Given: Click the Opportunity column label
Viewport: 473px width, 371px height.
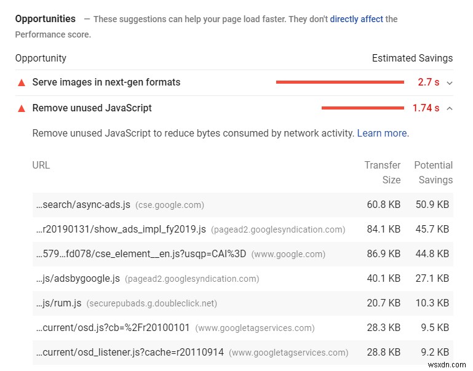Looking at the screenshot, I should [41, 58].
